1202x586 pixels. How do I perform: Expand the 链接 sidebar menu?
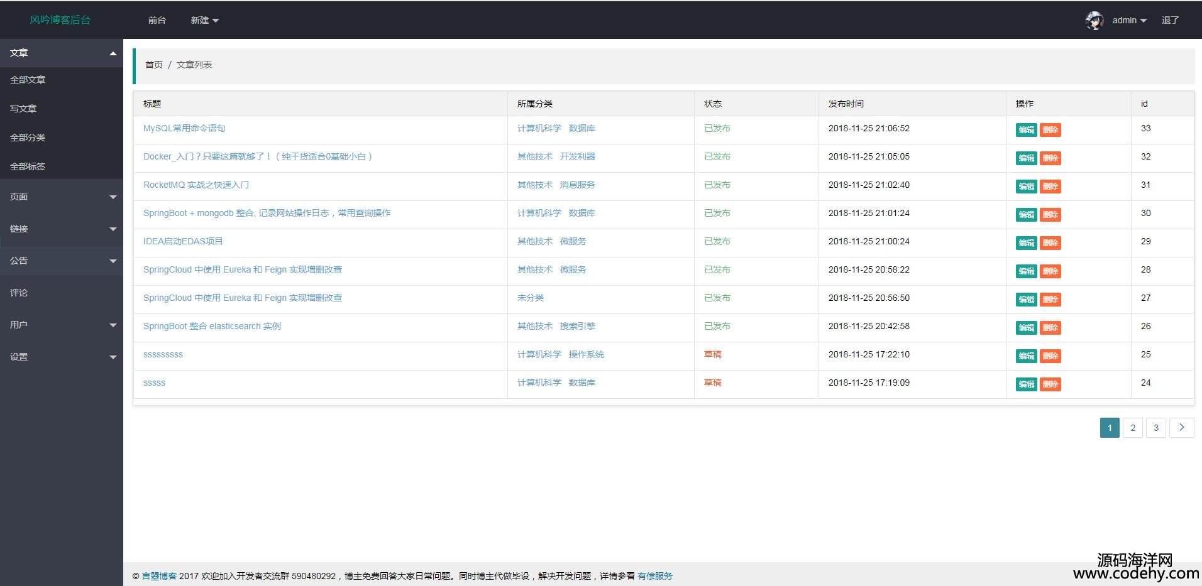click(x=62, y=229)
